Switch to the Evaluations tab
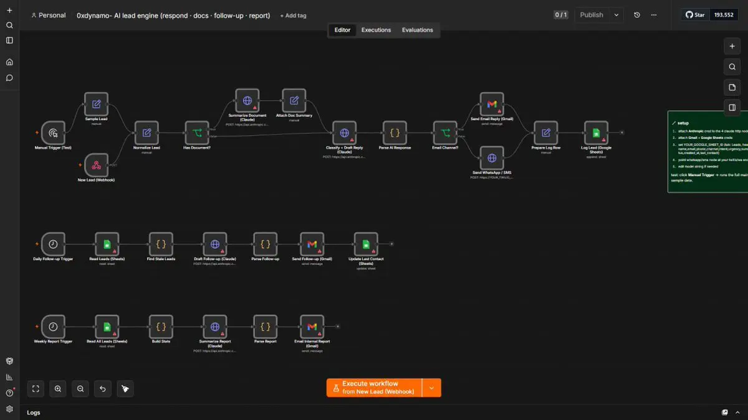Image resolution: width=748 pixels, height=420 pixels. coord(418,30)
